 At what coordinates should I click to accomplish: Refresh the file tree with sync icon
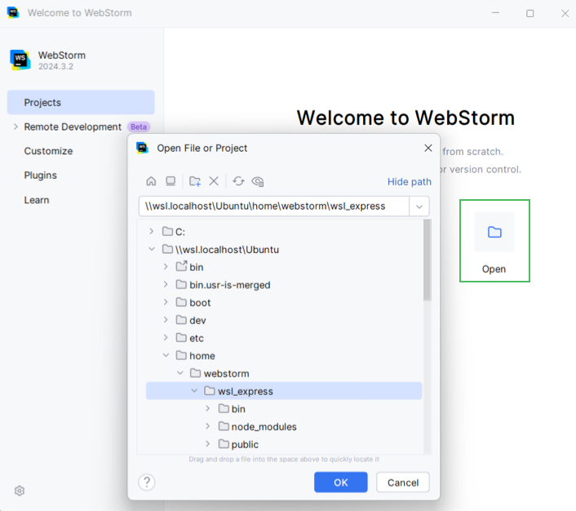[x=238, y=181]
